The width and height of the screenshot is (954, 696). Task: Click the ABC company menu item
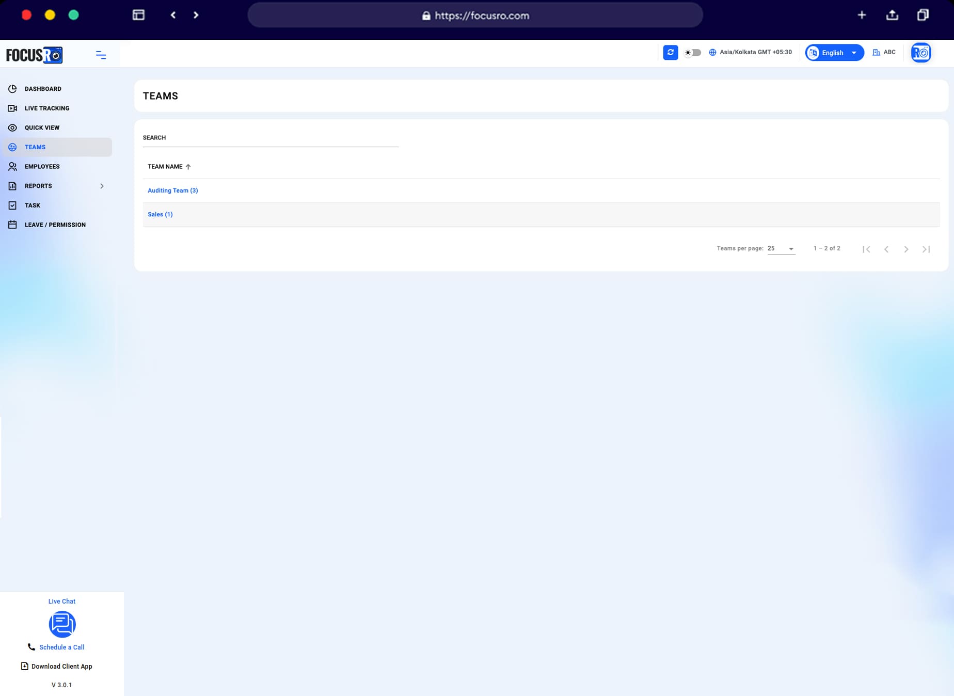pos(884,52)
